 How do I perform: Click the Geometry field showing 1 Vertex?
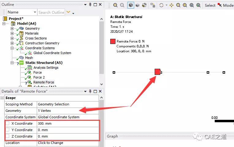pos(68,111)
